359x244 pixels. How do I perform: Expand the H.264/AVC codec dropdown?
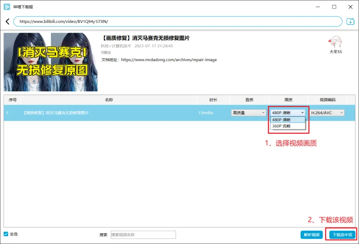point(327,113)
